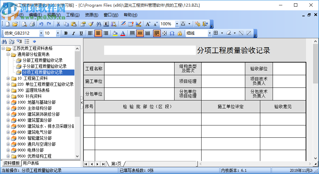
Task: Open Print Preview from the toolbar
Action: point(24,24)
